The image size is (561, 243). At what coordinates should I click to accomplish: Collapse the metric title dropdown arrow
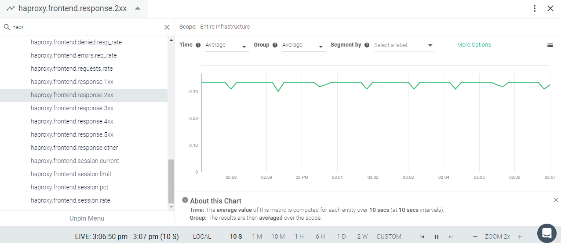138,8
